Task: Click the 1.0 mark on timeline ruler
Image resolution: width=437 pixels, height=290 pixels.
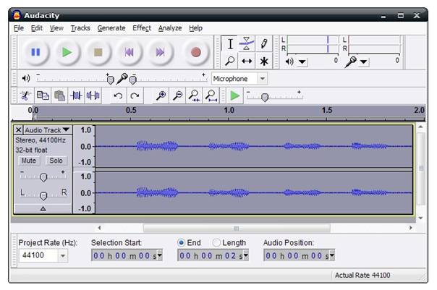Action: [229, 111]
